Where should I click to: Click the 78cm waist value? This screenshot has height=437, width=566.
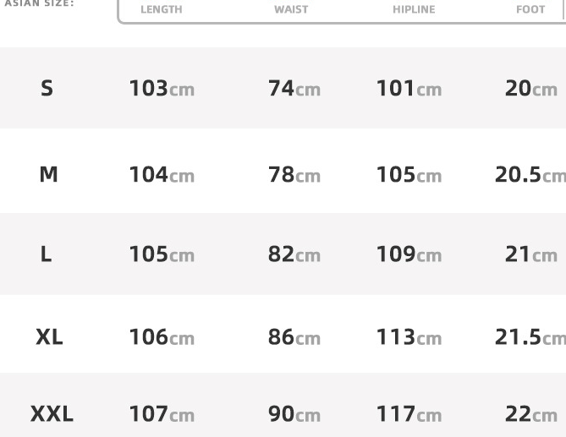[x=294, y=175]
